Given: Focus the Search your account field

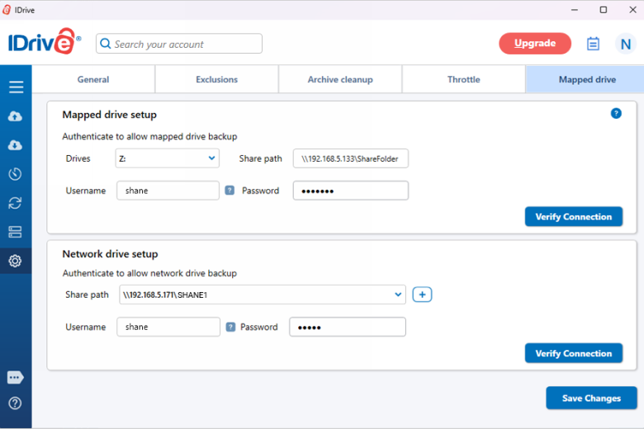Looking at the screenshot, I should pyautogui.click(x=179, y=44).
